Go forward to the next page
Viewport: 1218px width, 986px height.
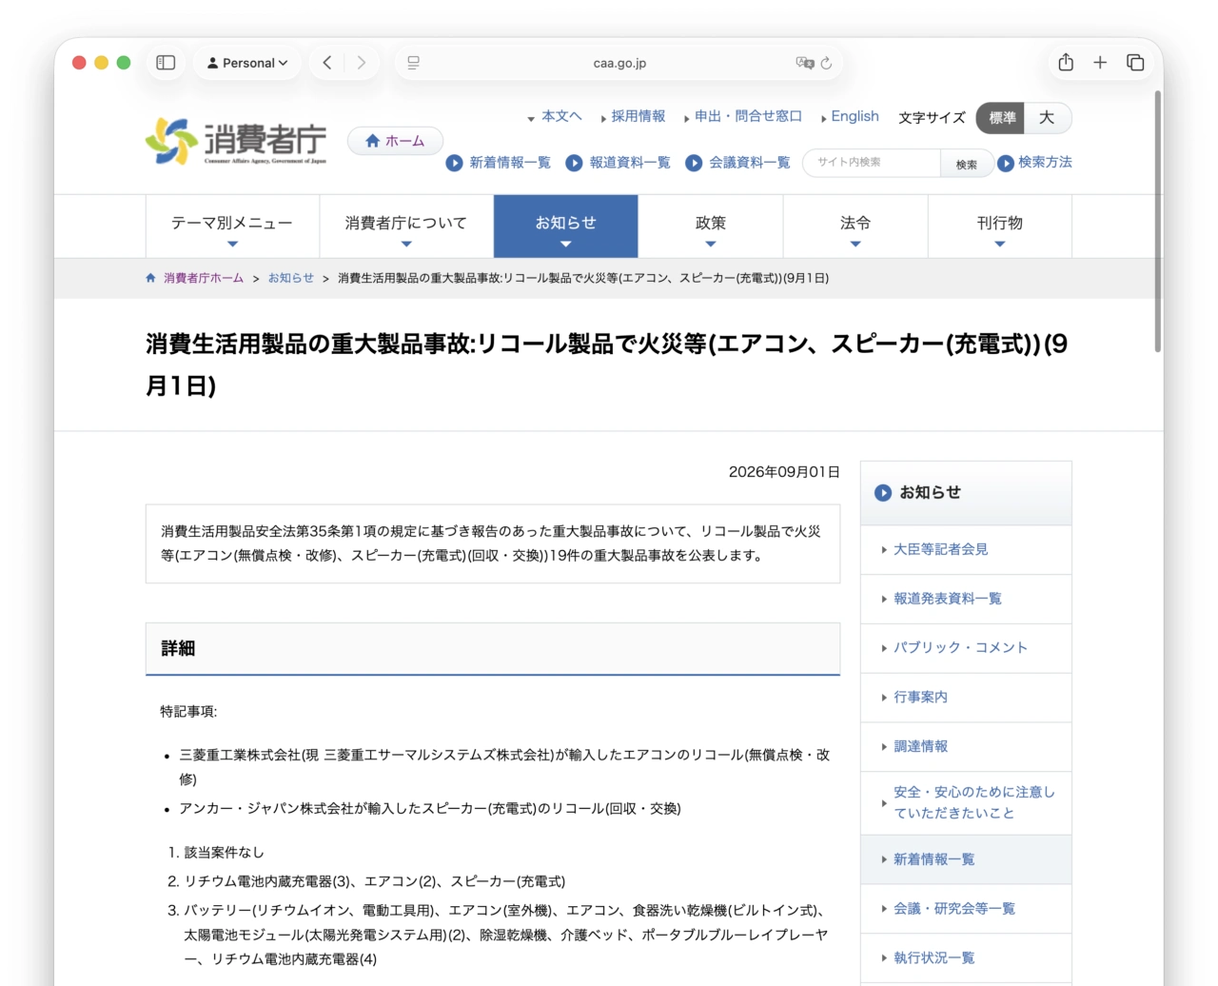pyautogui.click(x=362, y=63)
